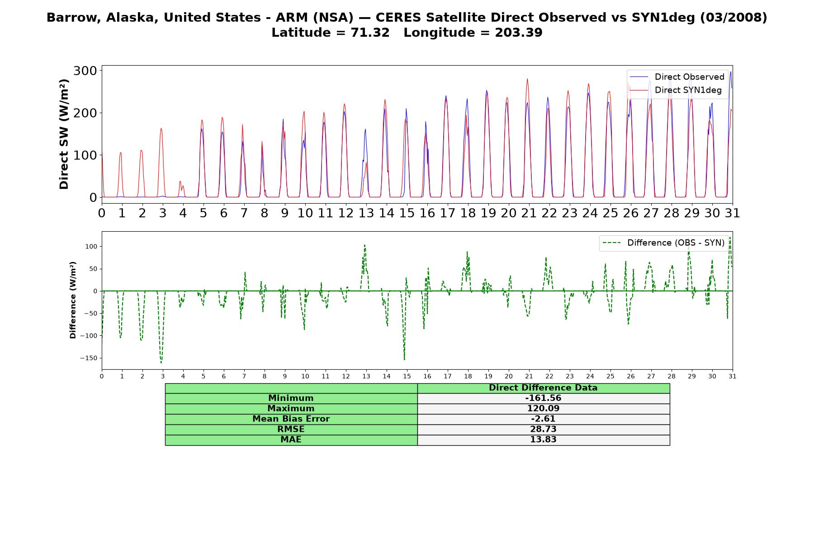The image size is (814, 543).
Task: Click the blue Direct Observed legend line
Action: coord(639,77)
